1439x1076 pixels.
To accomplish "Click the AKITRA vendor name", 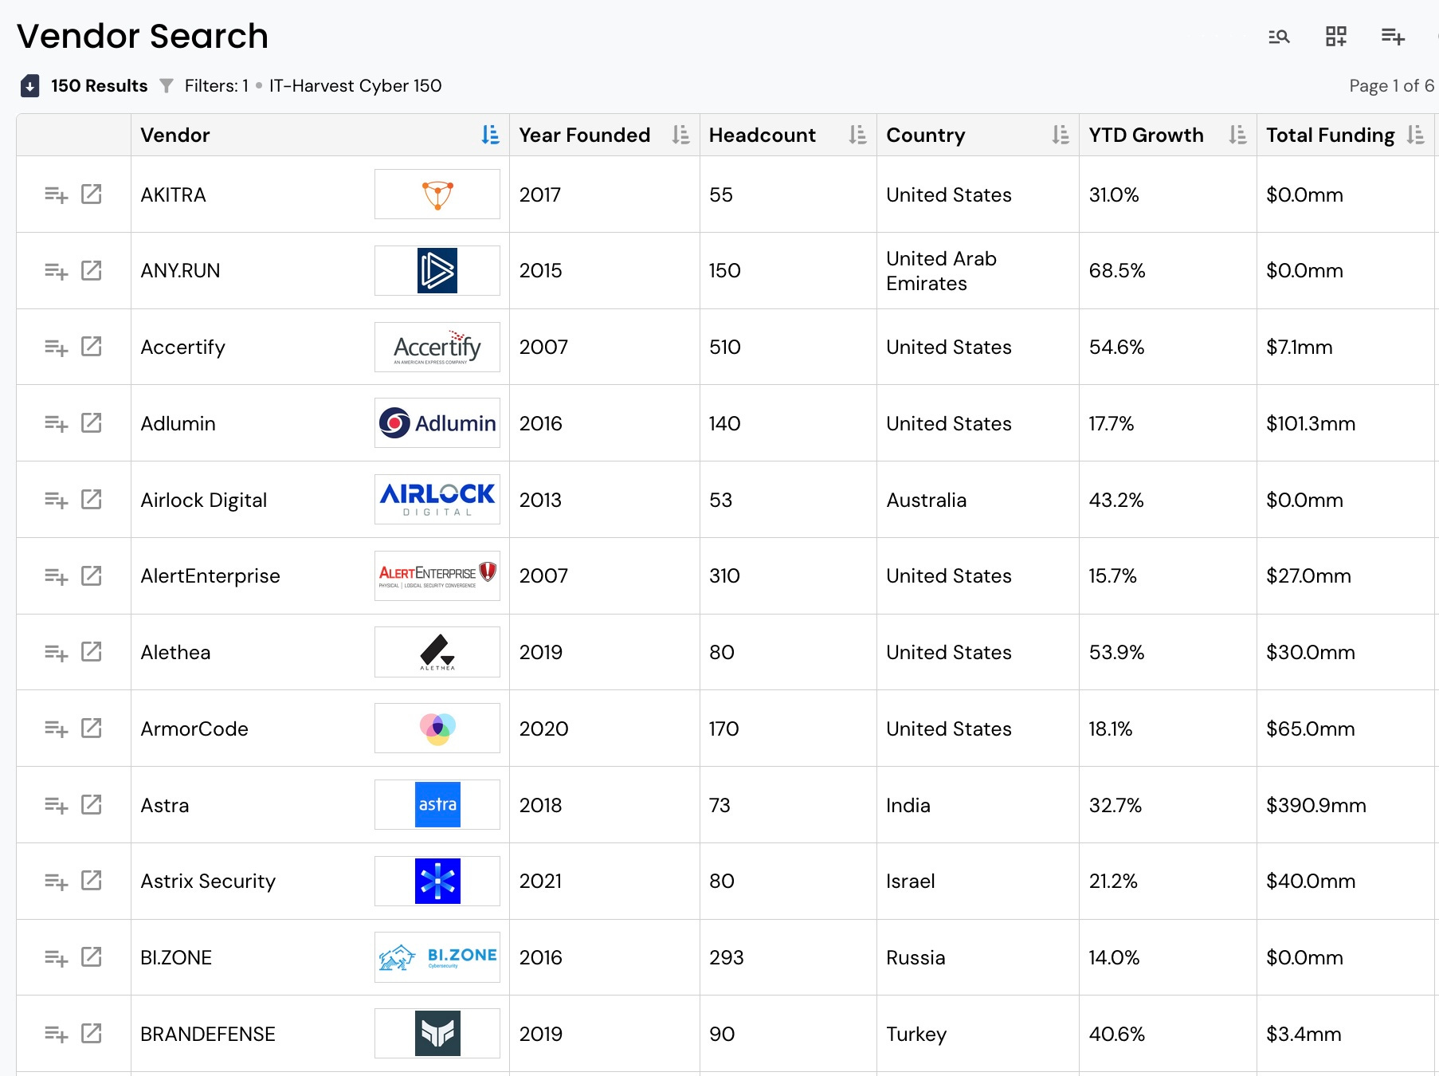I will click(x=173, y=194).
